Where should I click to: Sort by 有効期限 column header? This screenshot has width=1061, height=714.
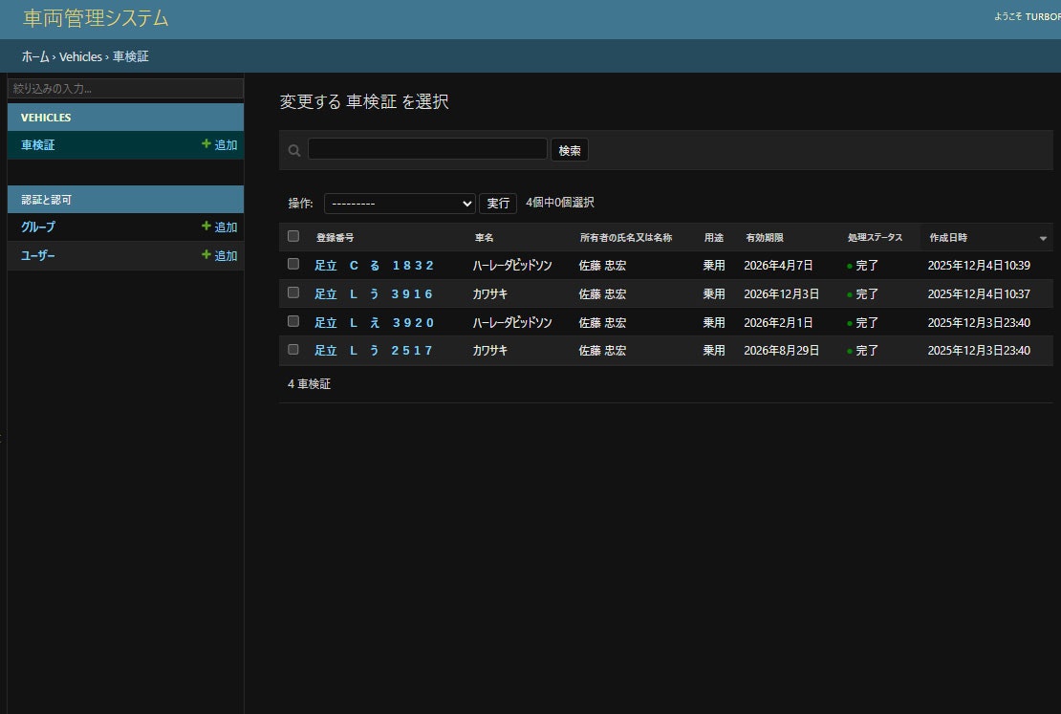point(765,238)
